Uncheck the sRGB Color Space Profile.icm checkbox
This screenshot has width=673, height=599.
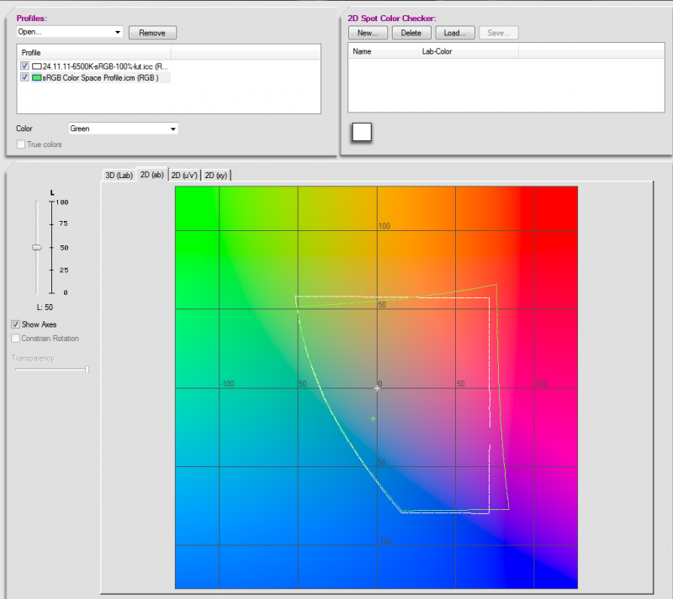24,77
